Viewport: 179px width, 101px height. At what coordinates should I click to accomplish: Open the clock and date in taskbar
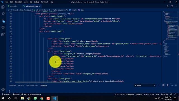click(168, 98)
